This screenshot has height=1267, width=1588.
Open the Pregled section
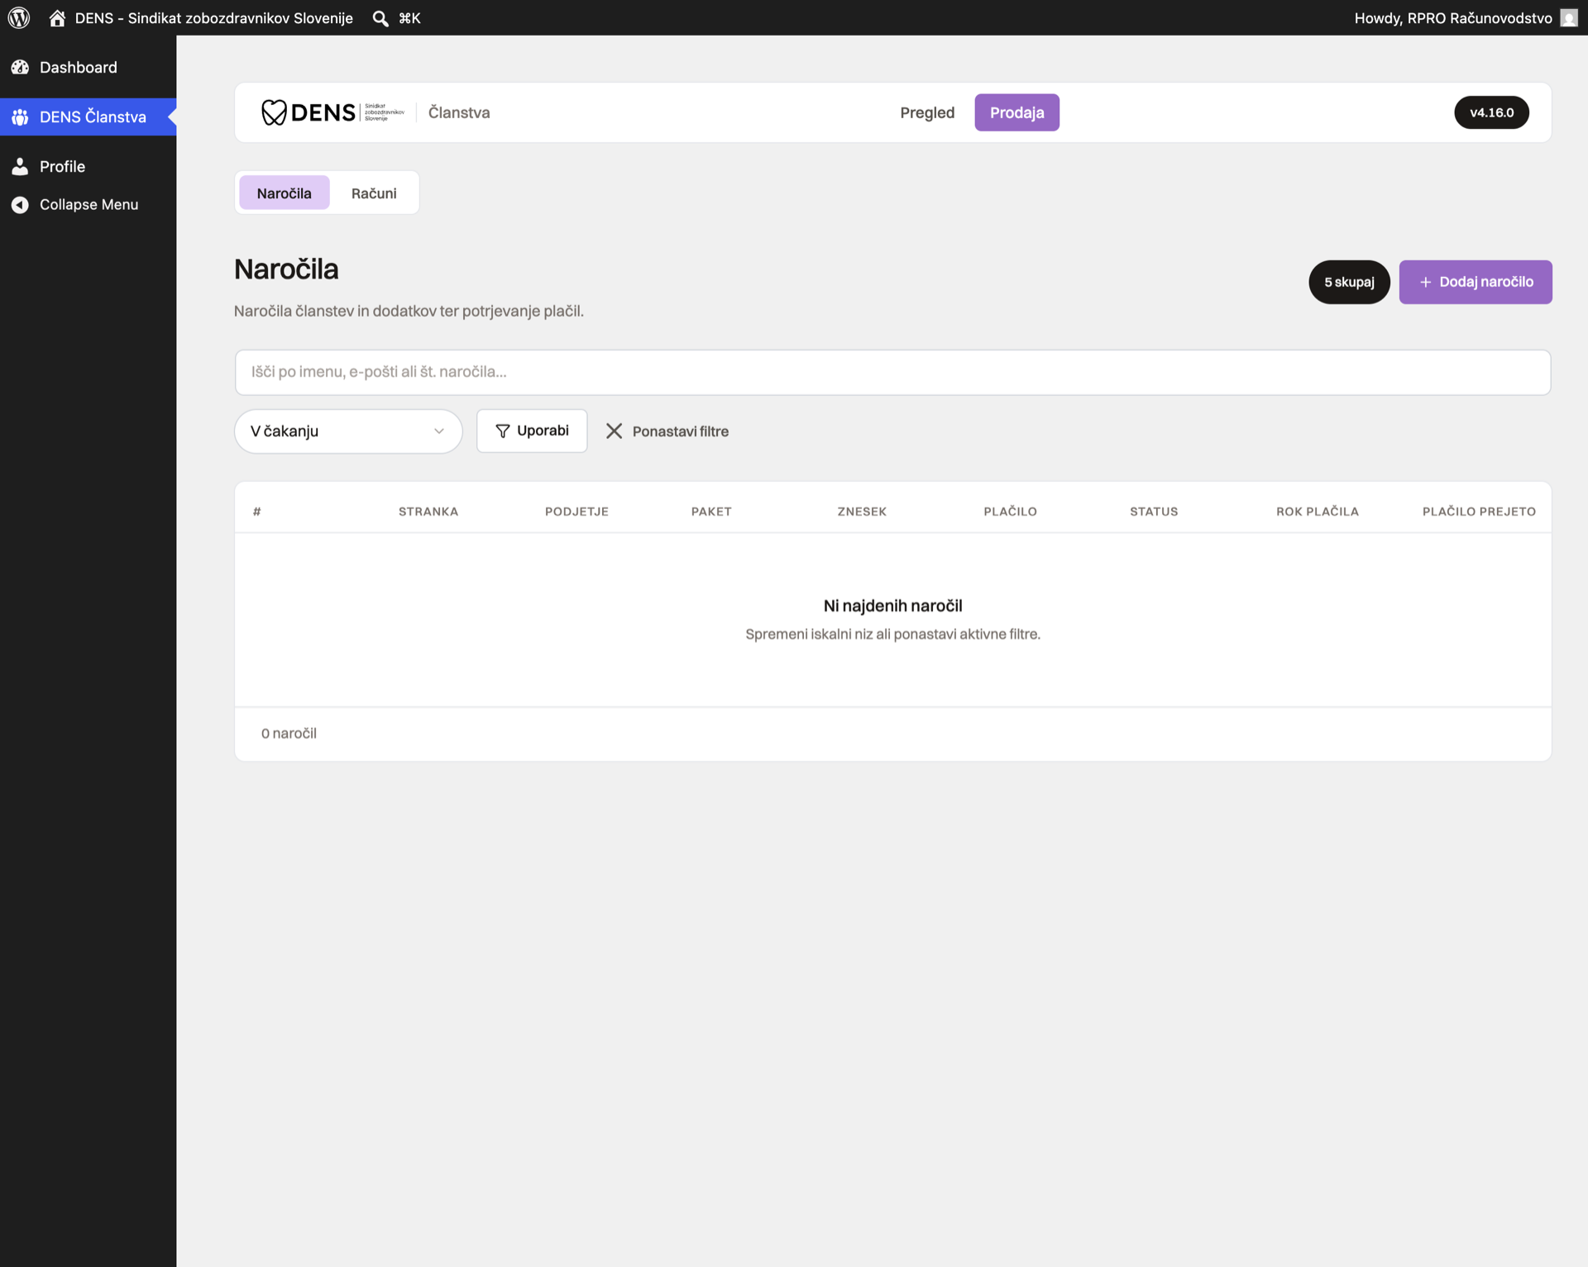point(927,112)
